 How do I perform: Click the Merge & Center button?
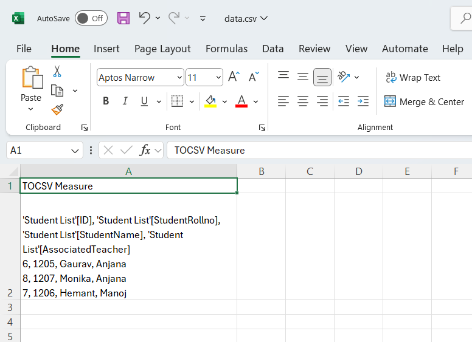tap(424, 101)
